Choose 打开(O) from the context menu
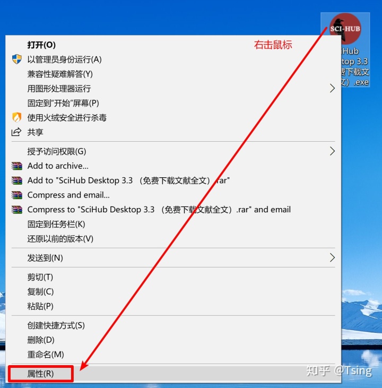 coord(173,45)
